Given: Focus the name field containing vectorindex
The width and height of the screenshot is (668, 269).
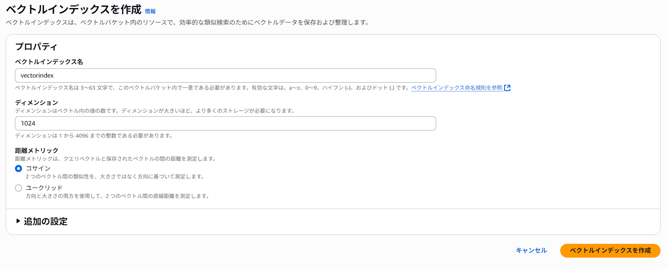Looking at the screenshot, I should tap(225, 76).
